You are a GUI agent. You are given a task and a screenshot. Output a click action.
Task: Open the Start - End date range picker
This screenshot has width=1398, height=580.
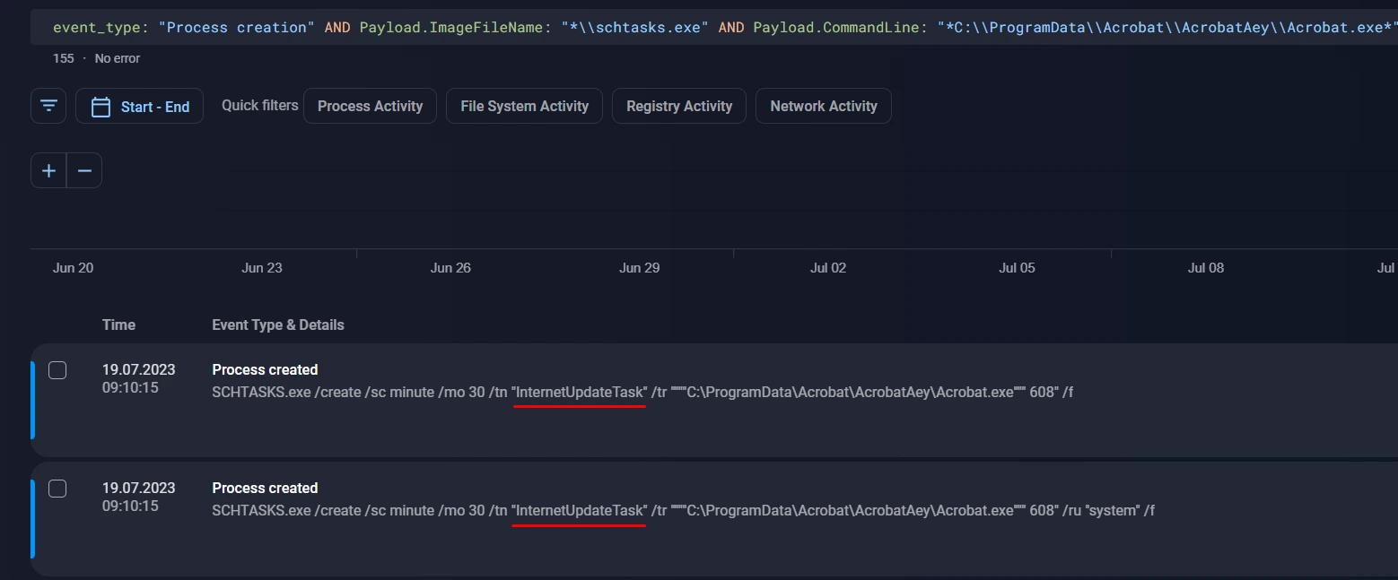pyautogui.click(x=139, y=106)
